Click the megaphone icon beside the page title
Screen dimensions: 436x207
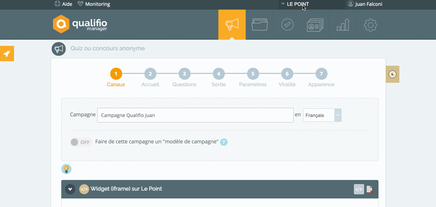[x=59, y=49]
